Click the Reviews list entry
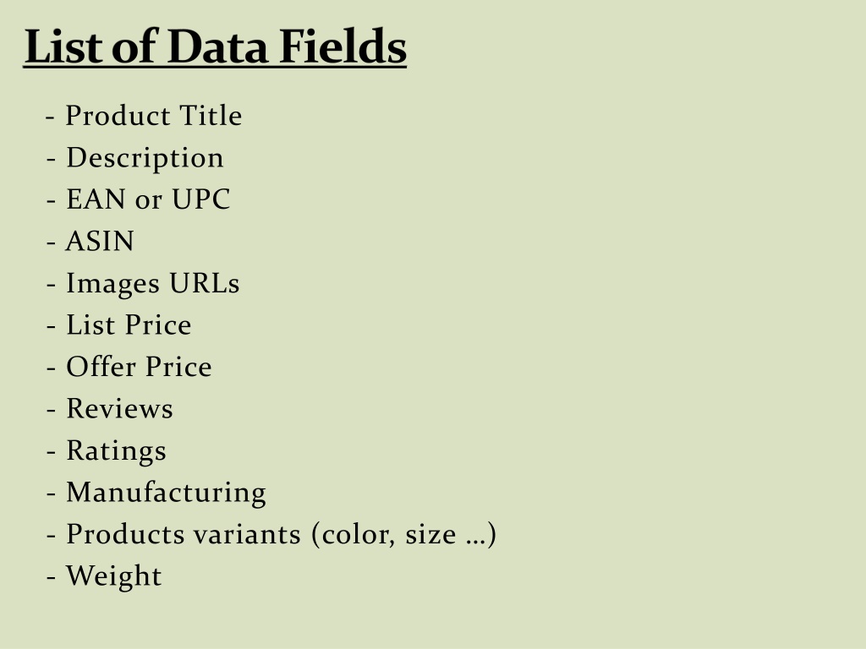The height and width of the screenshot is (649, 866). pyautogui.click(x=110, y=409)
